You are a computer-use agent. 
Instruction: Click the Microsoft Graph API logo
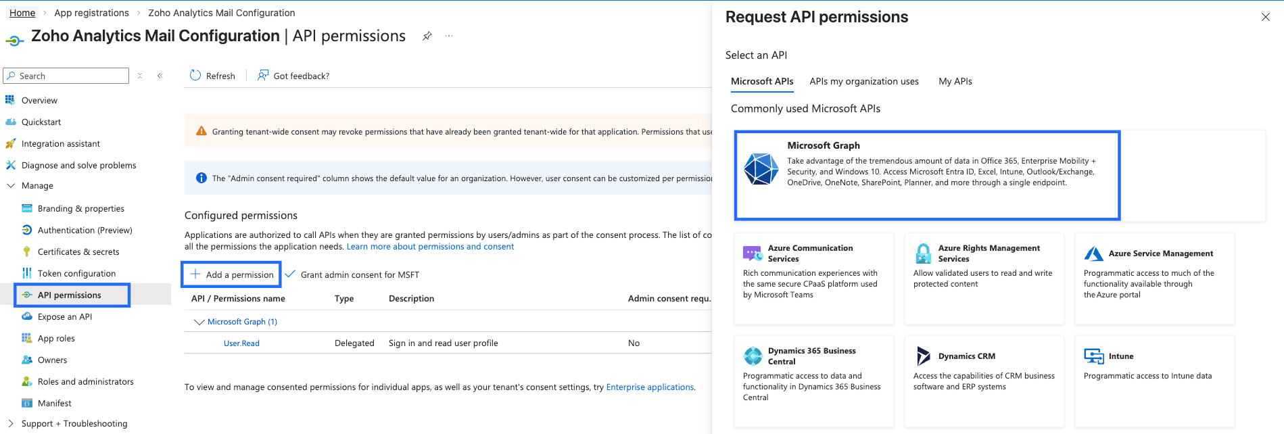point(761,169)
